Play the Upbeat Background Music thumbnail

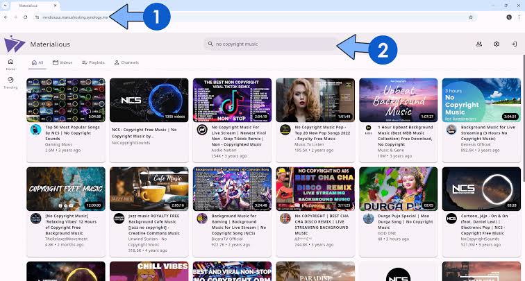398,100
